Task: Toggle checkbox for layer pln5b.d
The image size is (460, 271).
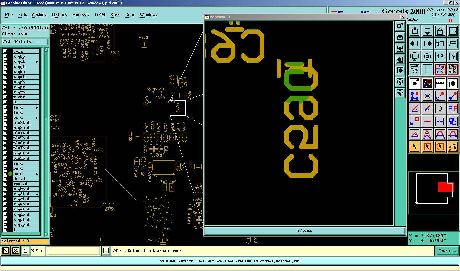Action: (5, 138)
